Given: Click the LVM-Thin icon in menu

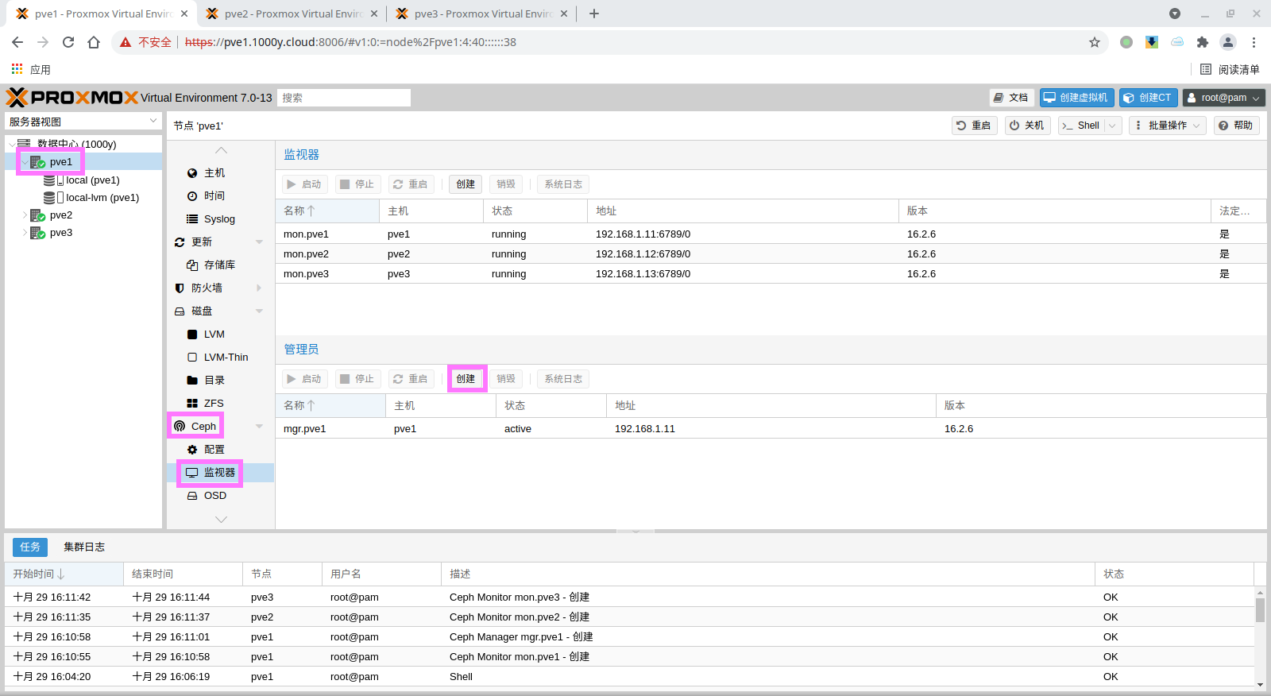Looking at the screenshot, I should tap(192, 358).
